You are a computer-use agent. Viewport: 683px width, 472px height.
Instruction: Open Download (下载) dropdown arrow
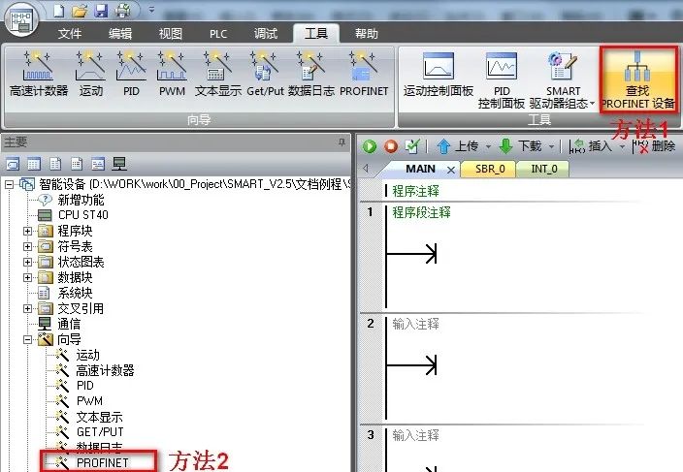[x=551, y=146]
